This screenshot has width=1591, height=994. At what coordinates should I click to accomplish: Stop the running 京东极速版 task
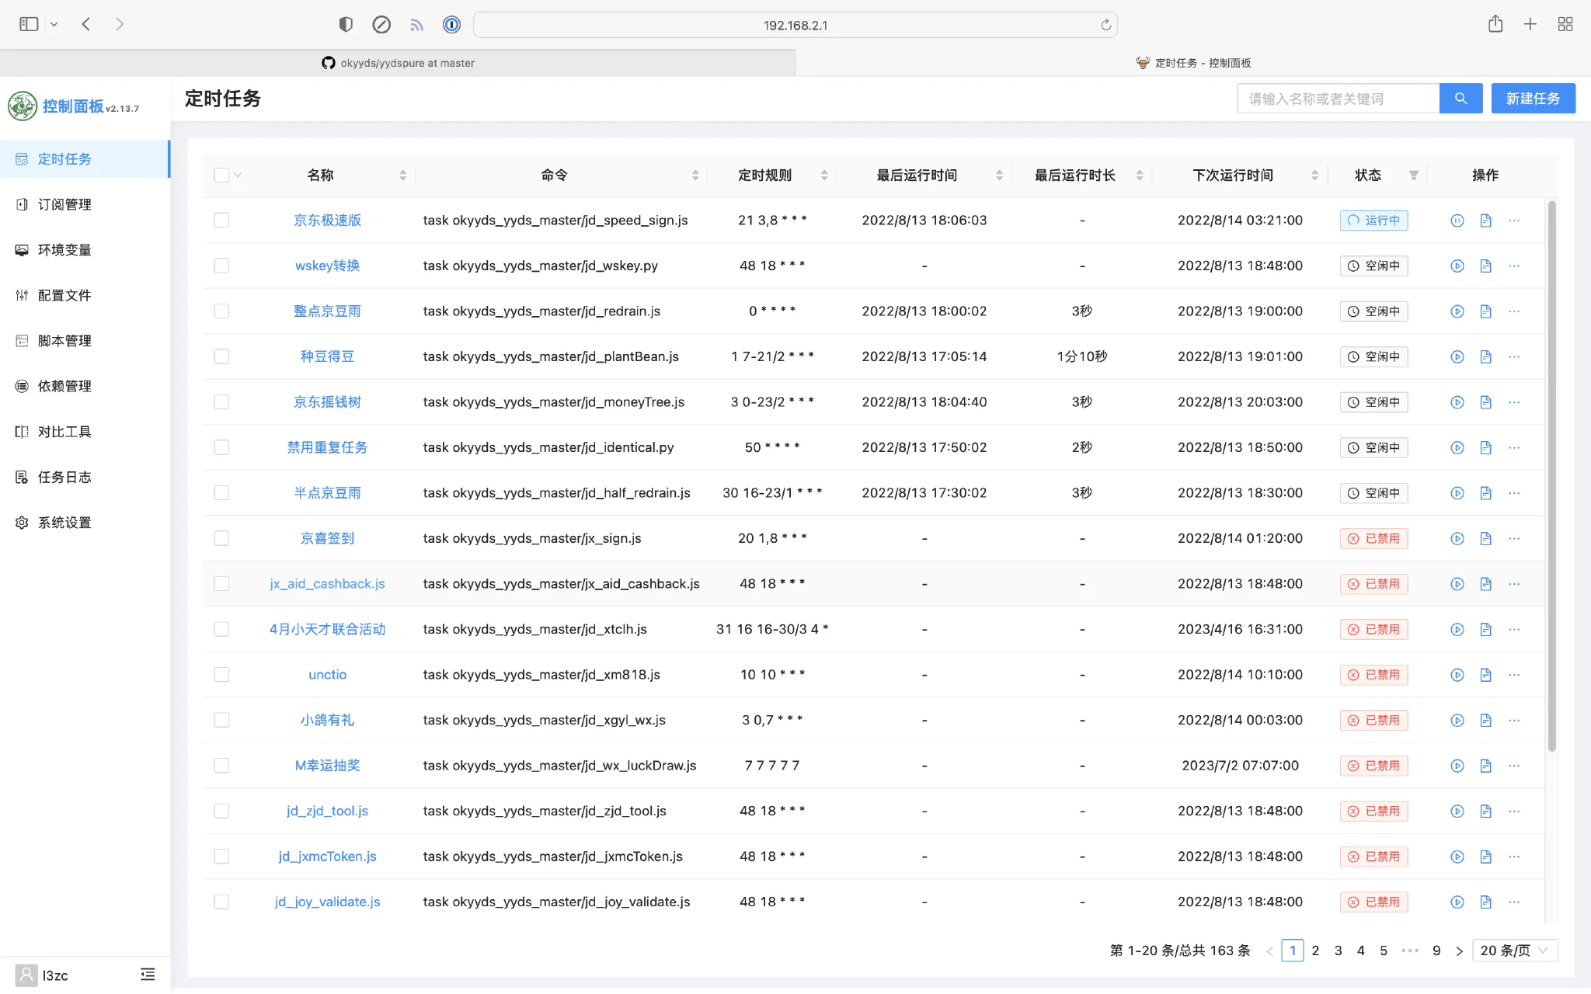[x=1456, y=221]
